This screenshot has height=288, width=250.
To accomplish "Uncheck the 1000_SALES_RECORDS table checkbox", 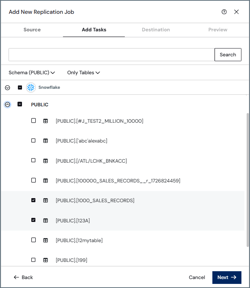I will pos(34,200).
